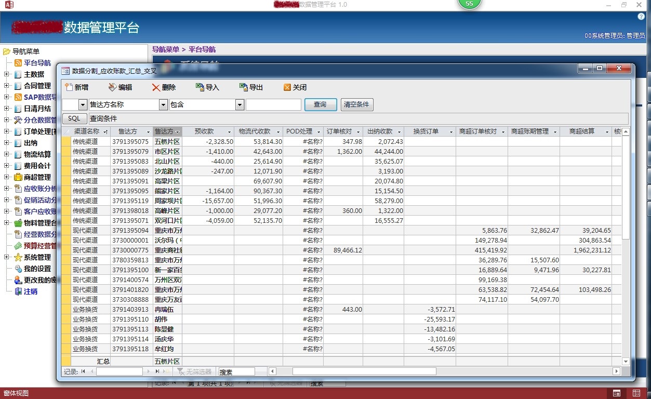651x399 pixels.
Task: Click the 无筛选器 filter button
Action: click(x=195, y=371)
